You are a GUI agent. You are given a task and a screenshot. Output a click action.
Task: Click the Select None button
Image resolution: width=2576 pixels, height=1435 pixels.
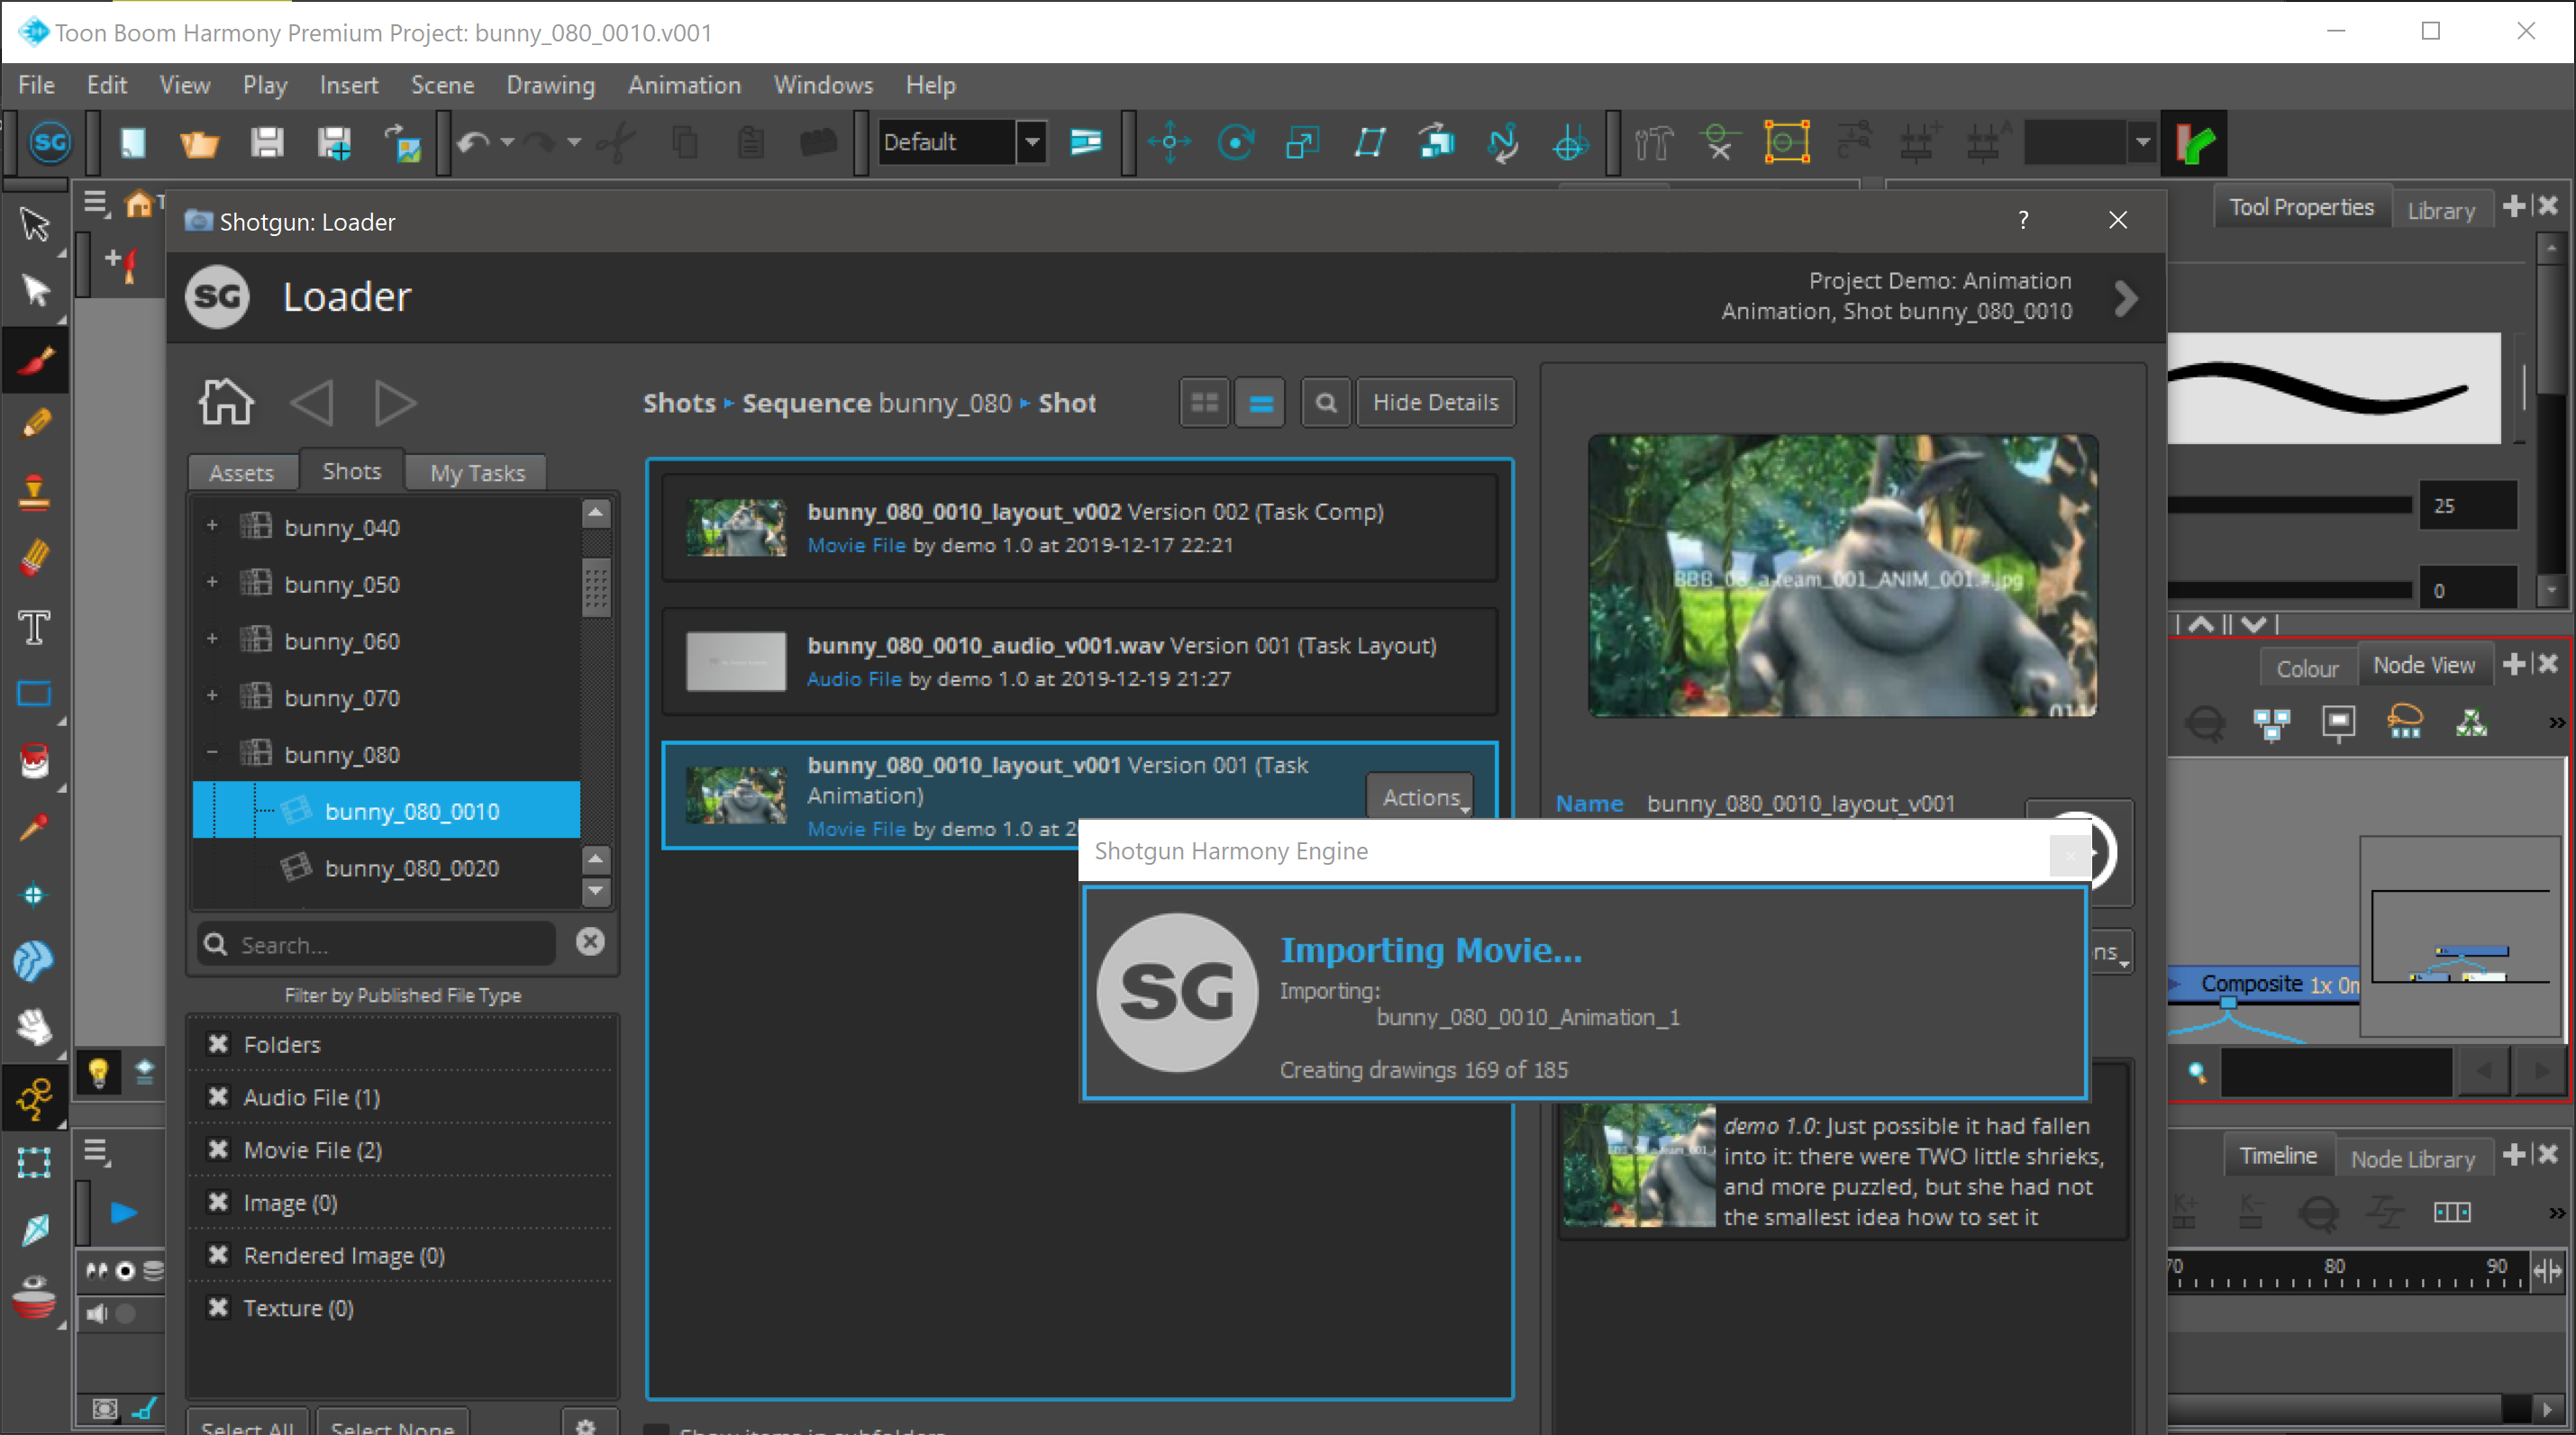[x=393, y=1423]
